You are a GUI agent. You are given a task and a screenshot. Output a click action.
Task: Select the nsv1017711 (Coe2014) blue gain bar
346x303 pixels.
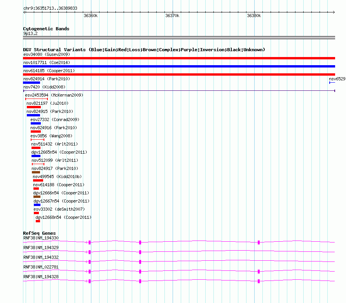pyautogui.click(x=179, y=66)
